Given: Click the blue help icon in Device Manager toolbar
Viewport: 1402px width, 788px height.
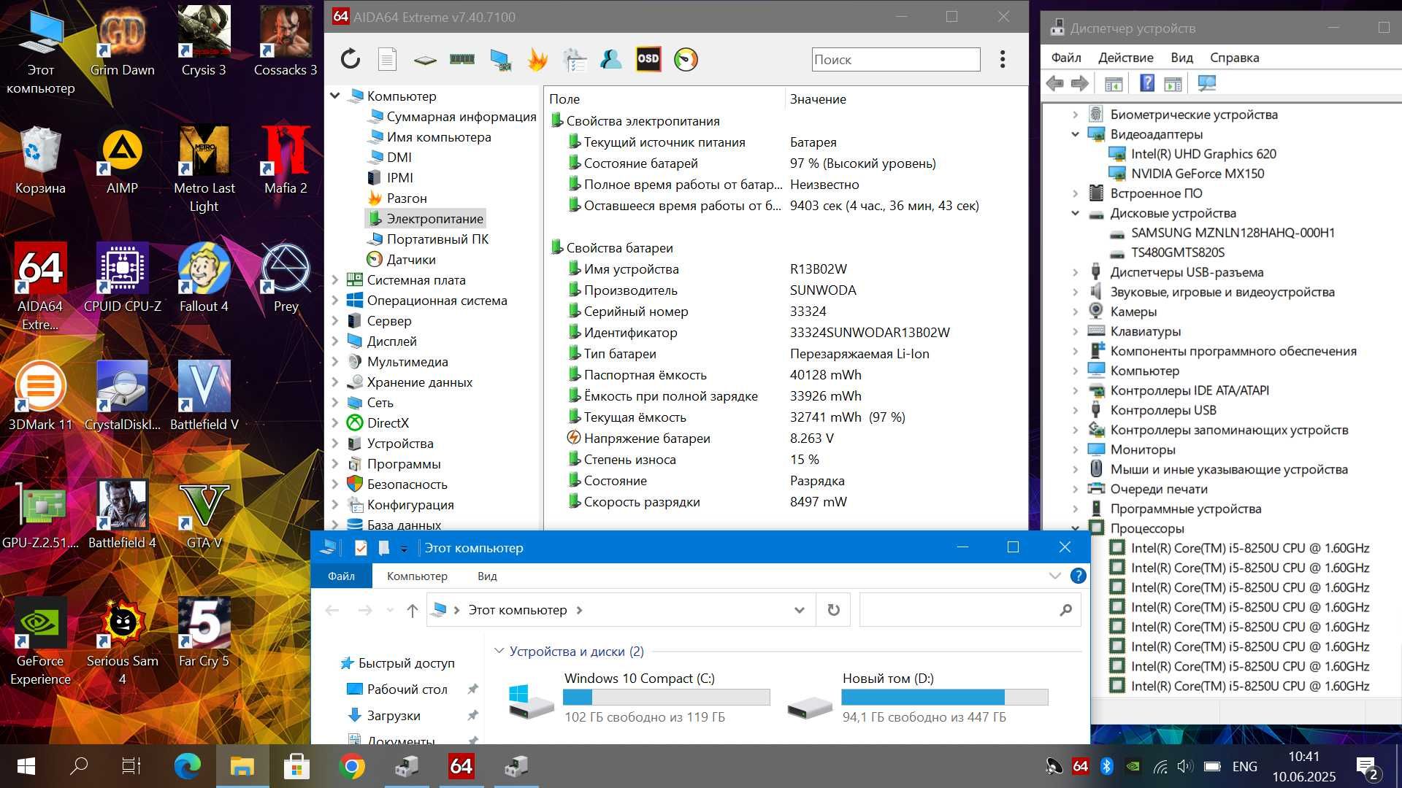Looking at the screenshot, I should tap(1147, 83).
